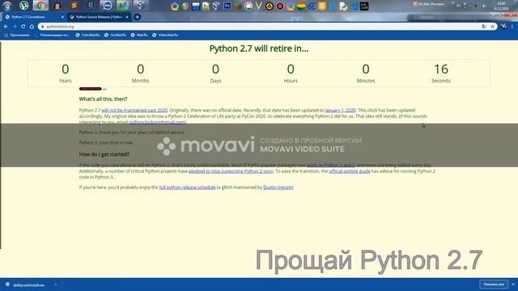This screenshot has width=518, height=291.
Task: Launch Photoshop from the pinned icons
Action: pyautogui.click(x=227, y=6)
